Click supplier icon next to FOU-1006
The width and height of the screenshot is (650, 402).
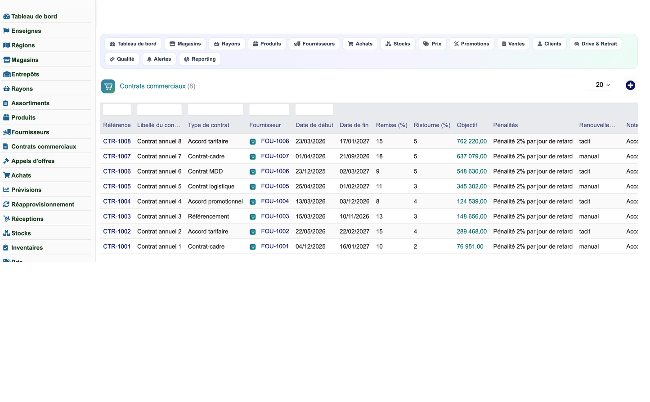pyautogui.click(x=253, y=172)
